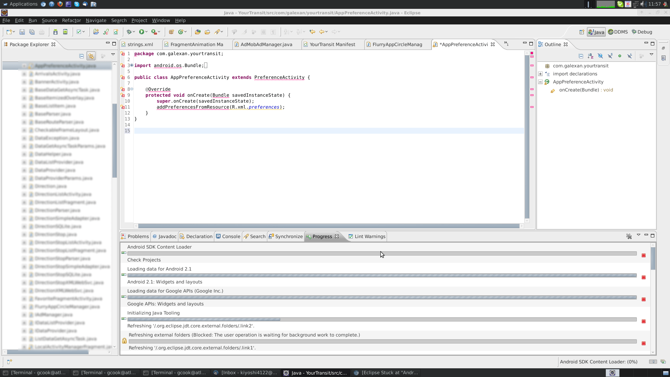Toggle Sort alphabetically in Outline view
This screenshot has height=377, width=670.
(590, 56)
